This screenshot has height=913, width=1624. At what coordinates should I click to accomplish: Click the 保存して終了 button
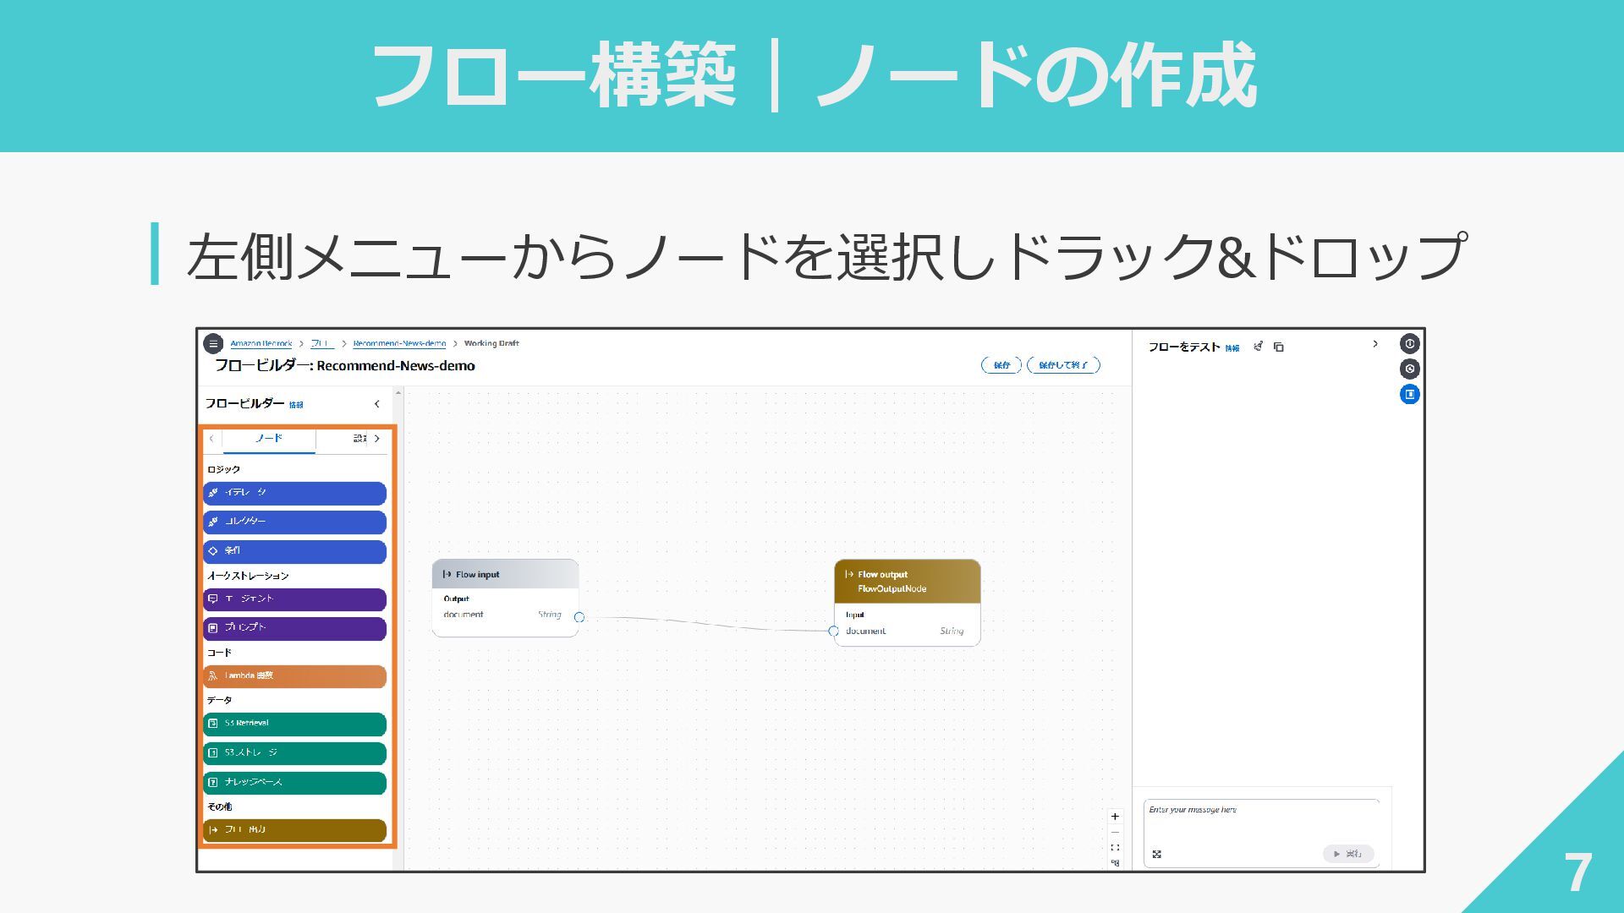point(1063,365)
